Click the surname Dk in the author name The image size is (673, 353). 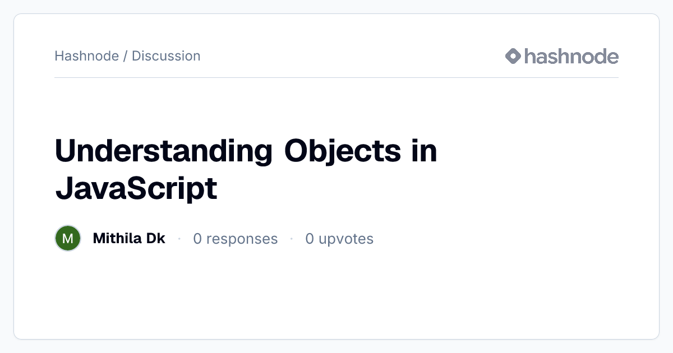click(x=155, y=239)
